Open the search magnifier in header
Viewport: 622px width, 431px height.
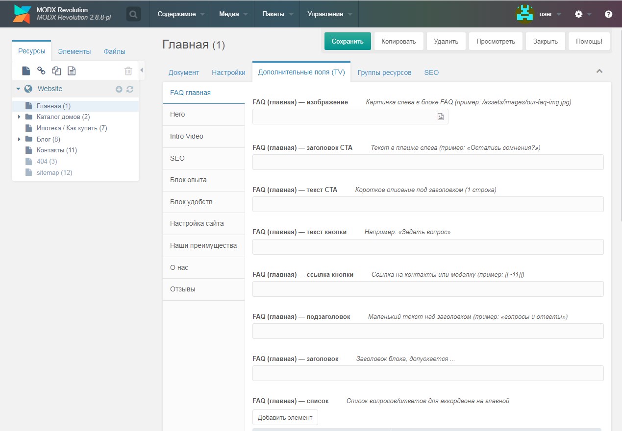coord(133,14)
